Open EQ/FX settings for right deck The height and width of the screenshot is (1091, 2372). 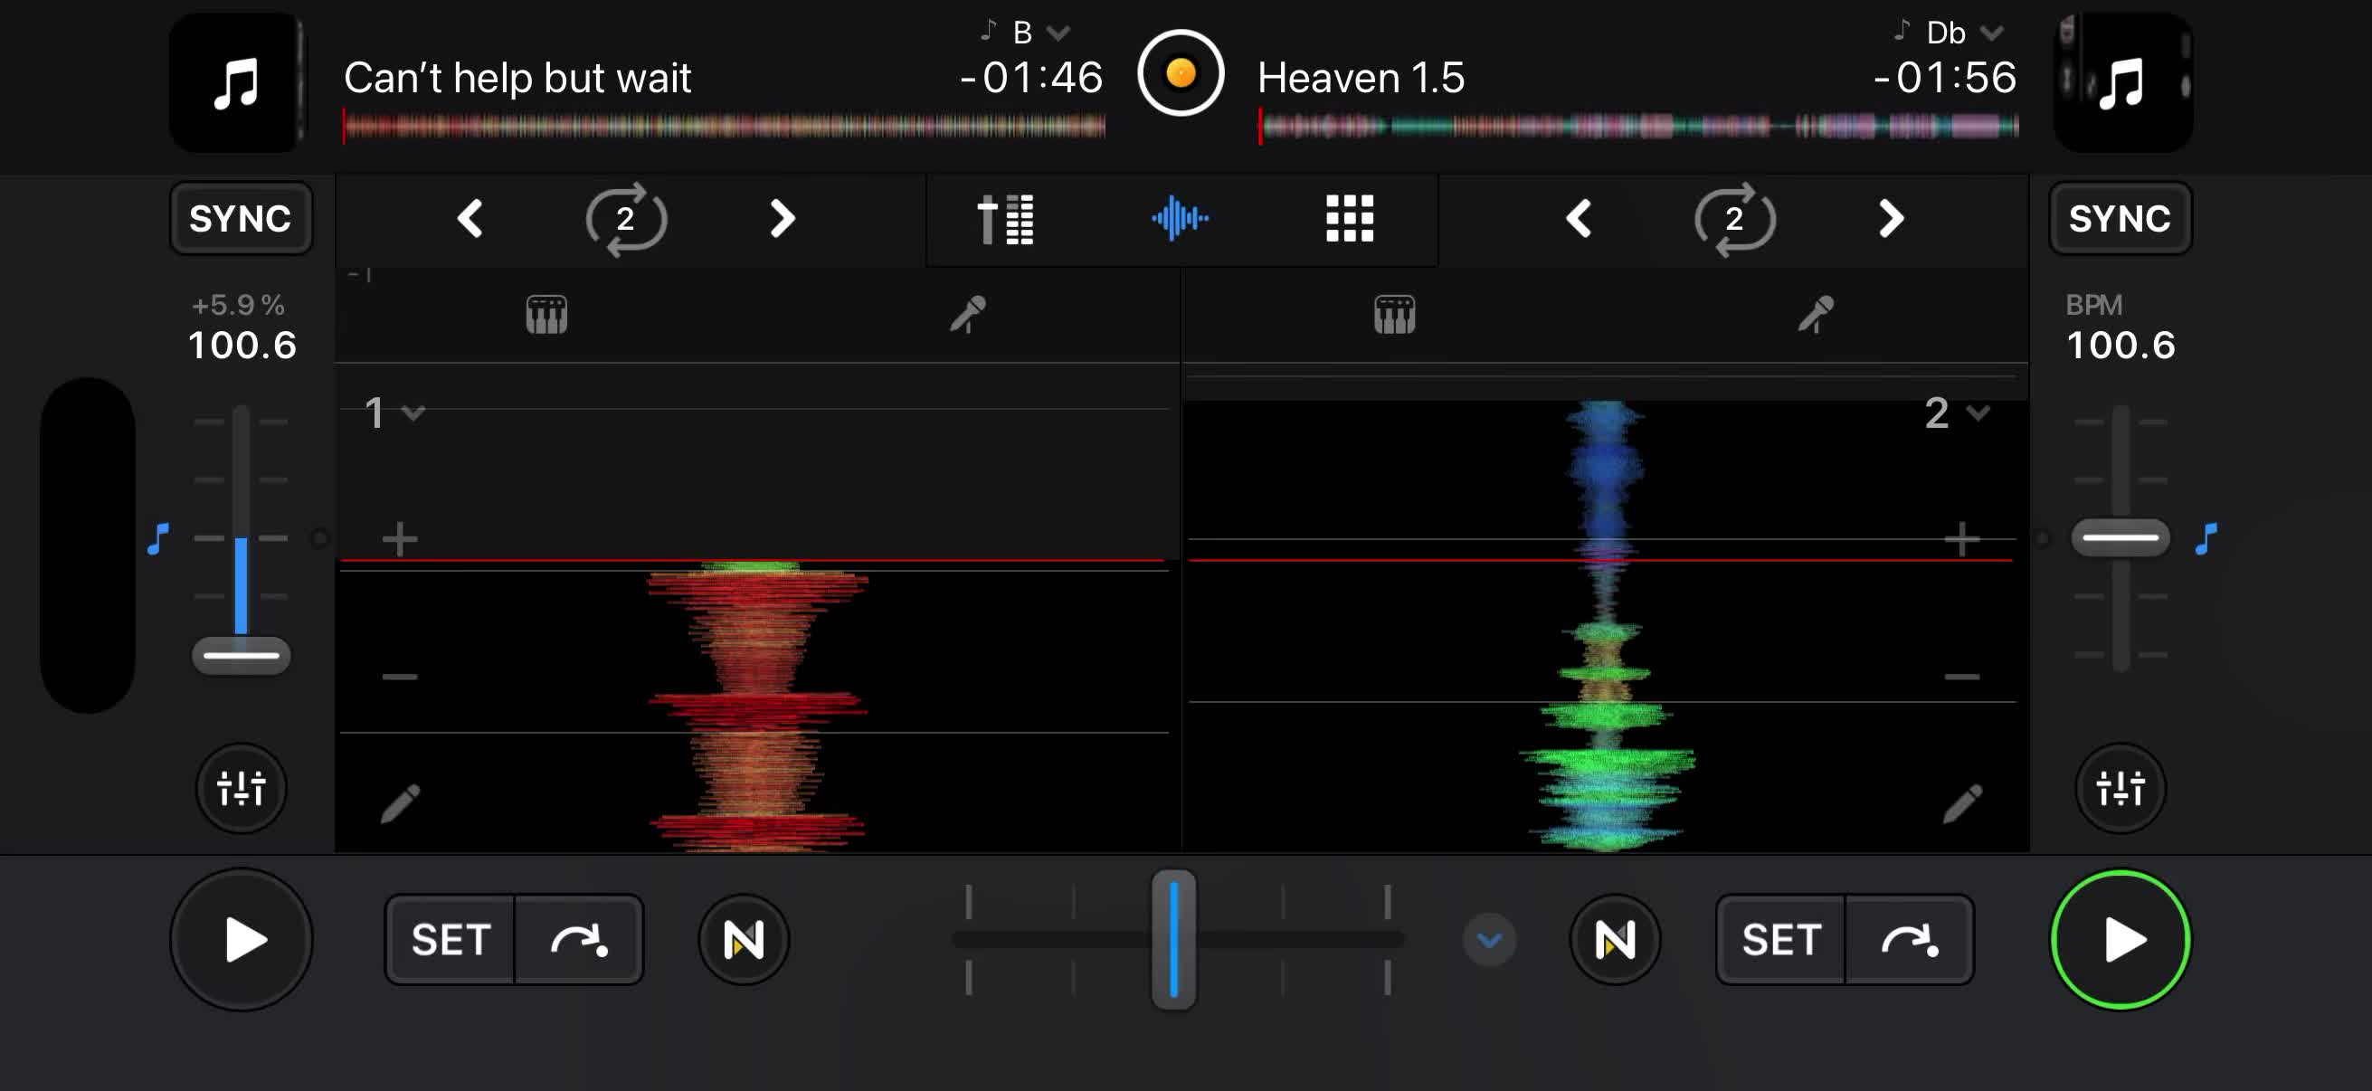pos(2121,788)
